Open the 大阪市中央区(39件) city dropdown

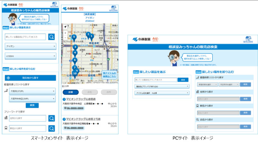click(32, 99)
